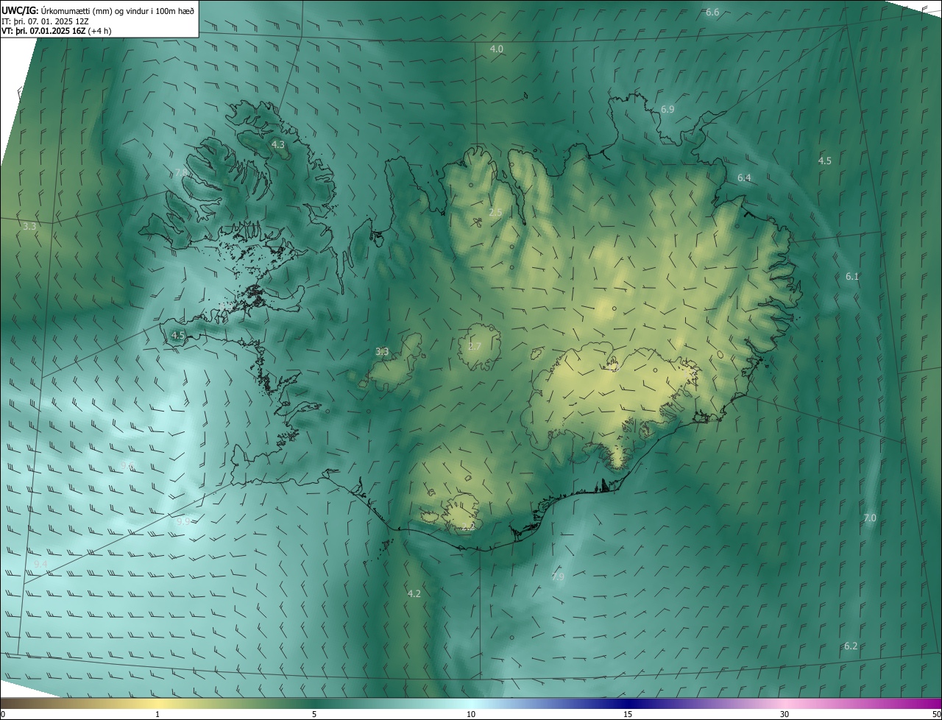Click the 9.4 value label
This screenshot has height=720, width=942.
[40, 564]
